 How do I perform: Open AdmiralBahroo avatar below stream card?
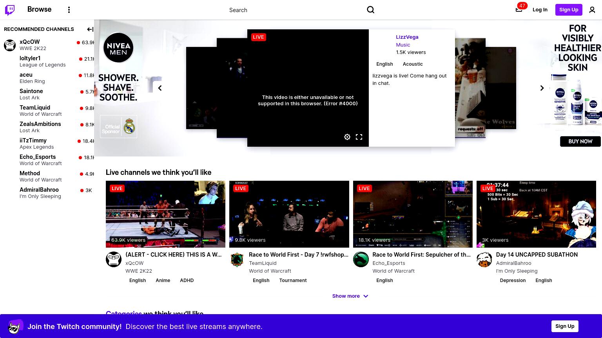click(x=484, y=259)
